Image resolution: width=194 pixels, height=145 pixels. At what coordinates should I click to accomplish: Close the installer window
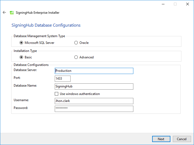[x=188, y=4]
